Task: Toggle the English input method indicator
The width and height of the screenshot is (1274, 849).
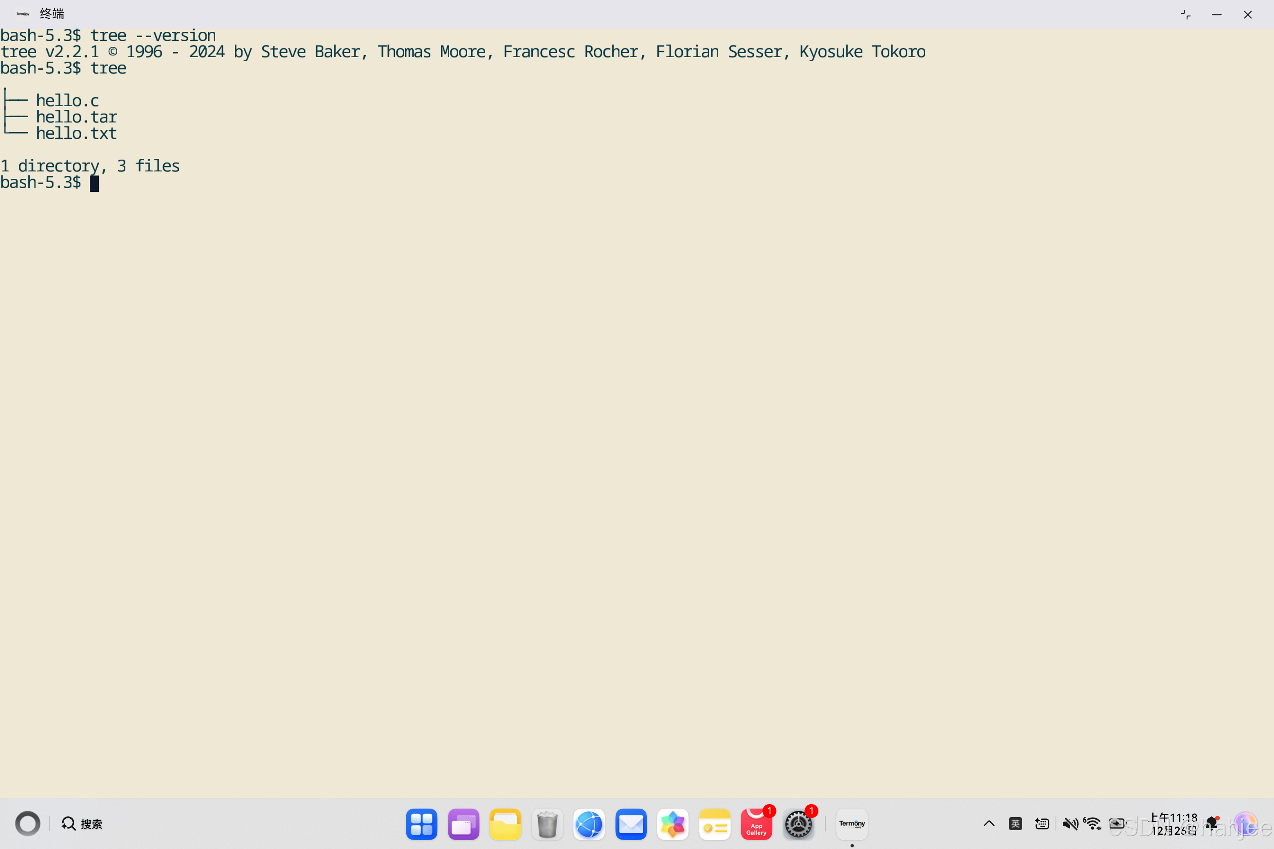Action: [x=1015, y=824]
